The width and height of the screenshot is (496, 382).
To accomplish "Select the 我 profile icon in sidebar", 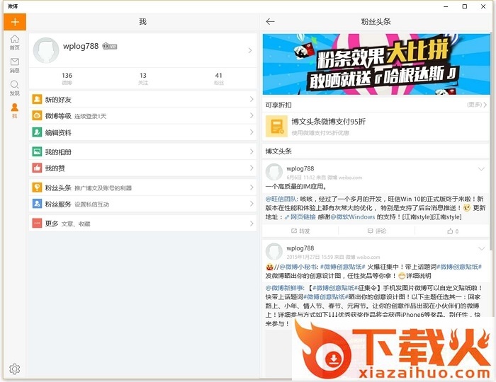I will 15,110.
